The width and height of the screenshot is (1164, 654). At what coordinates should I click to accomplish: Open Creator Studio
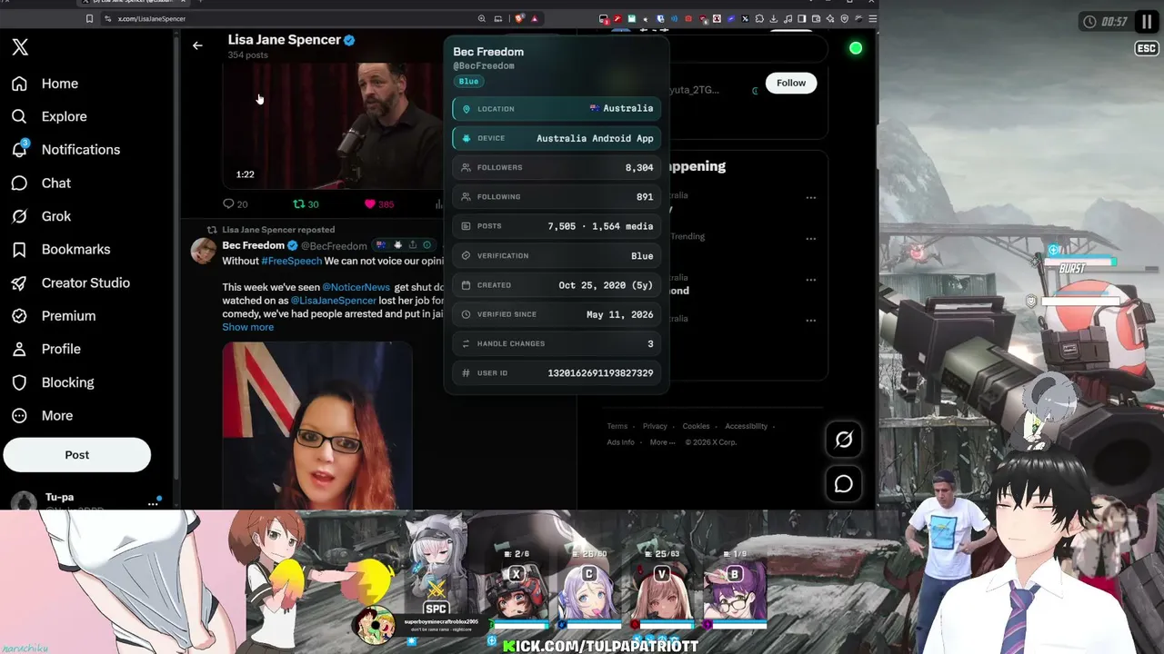[85, 282]
